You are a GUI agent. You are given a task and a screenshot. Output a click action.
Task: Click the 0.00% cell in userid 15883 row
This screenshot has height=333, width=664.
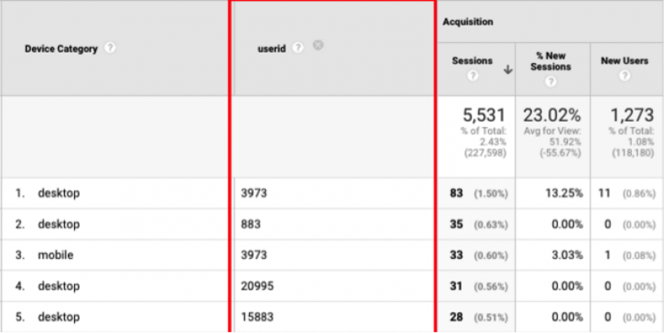click(567, 317)
